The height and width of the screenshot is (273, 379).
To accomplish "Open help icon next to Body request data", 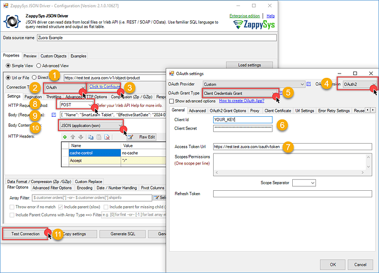I will (x=54, y=115).
